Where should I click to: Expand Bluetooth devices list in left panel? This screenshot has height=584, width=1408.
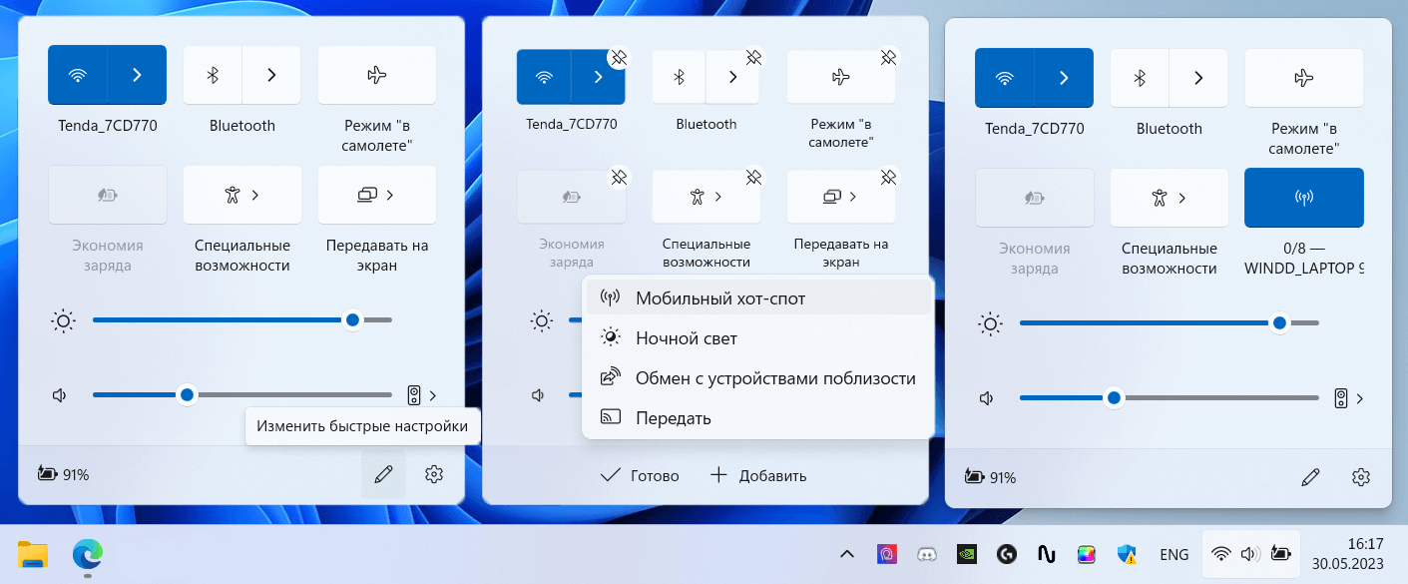coord(271,75)
